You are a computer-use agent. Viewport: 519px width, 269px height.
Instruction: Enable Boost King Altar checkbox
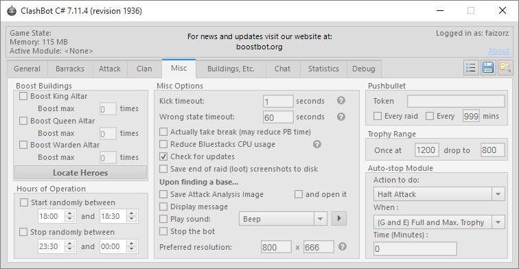(23, 96)
